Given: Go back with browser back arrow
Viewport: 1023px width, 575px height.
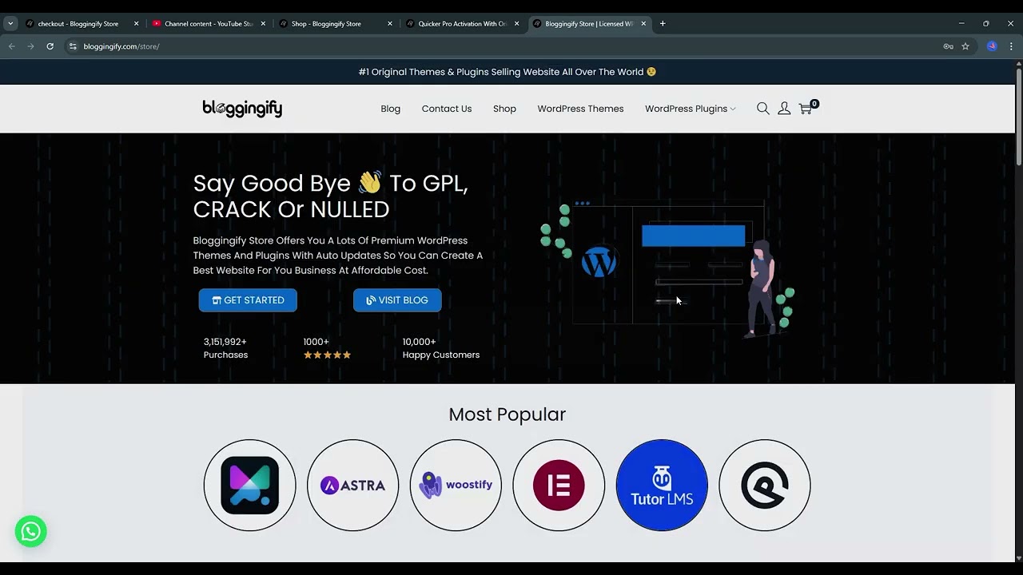Looking at the screenshot, I should coord(12,46).
